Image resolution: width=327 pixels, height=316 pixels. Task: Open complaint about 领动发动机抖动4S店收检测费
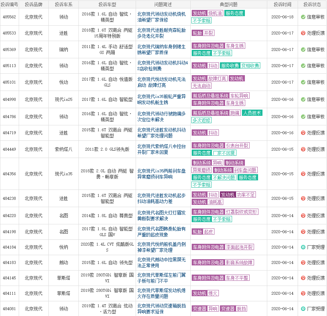(x=162, y=66)
